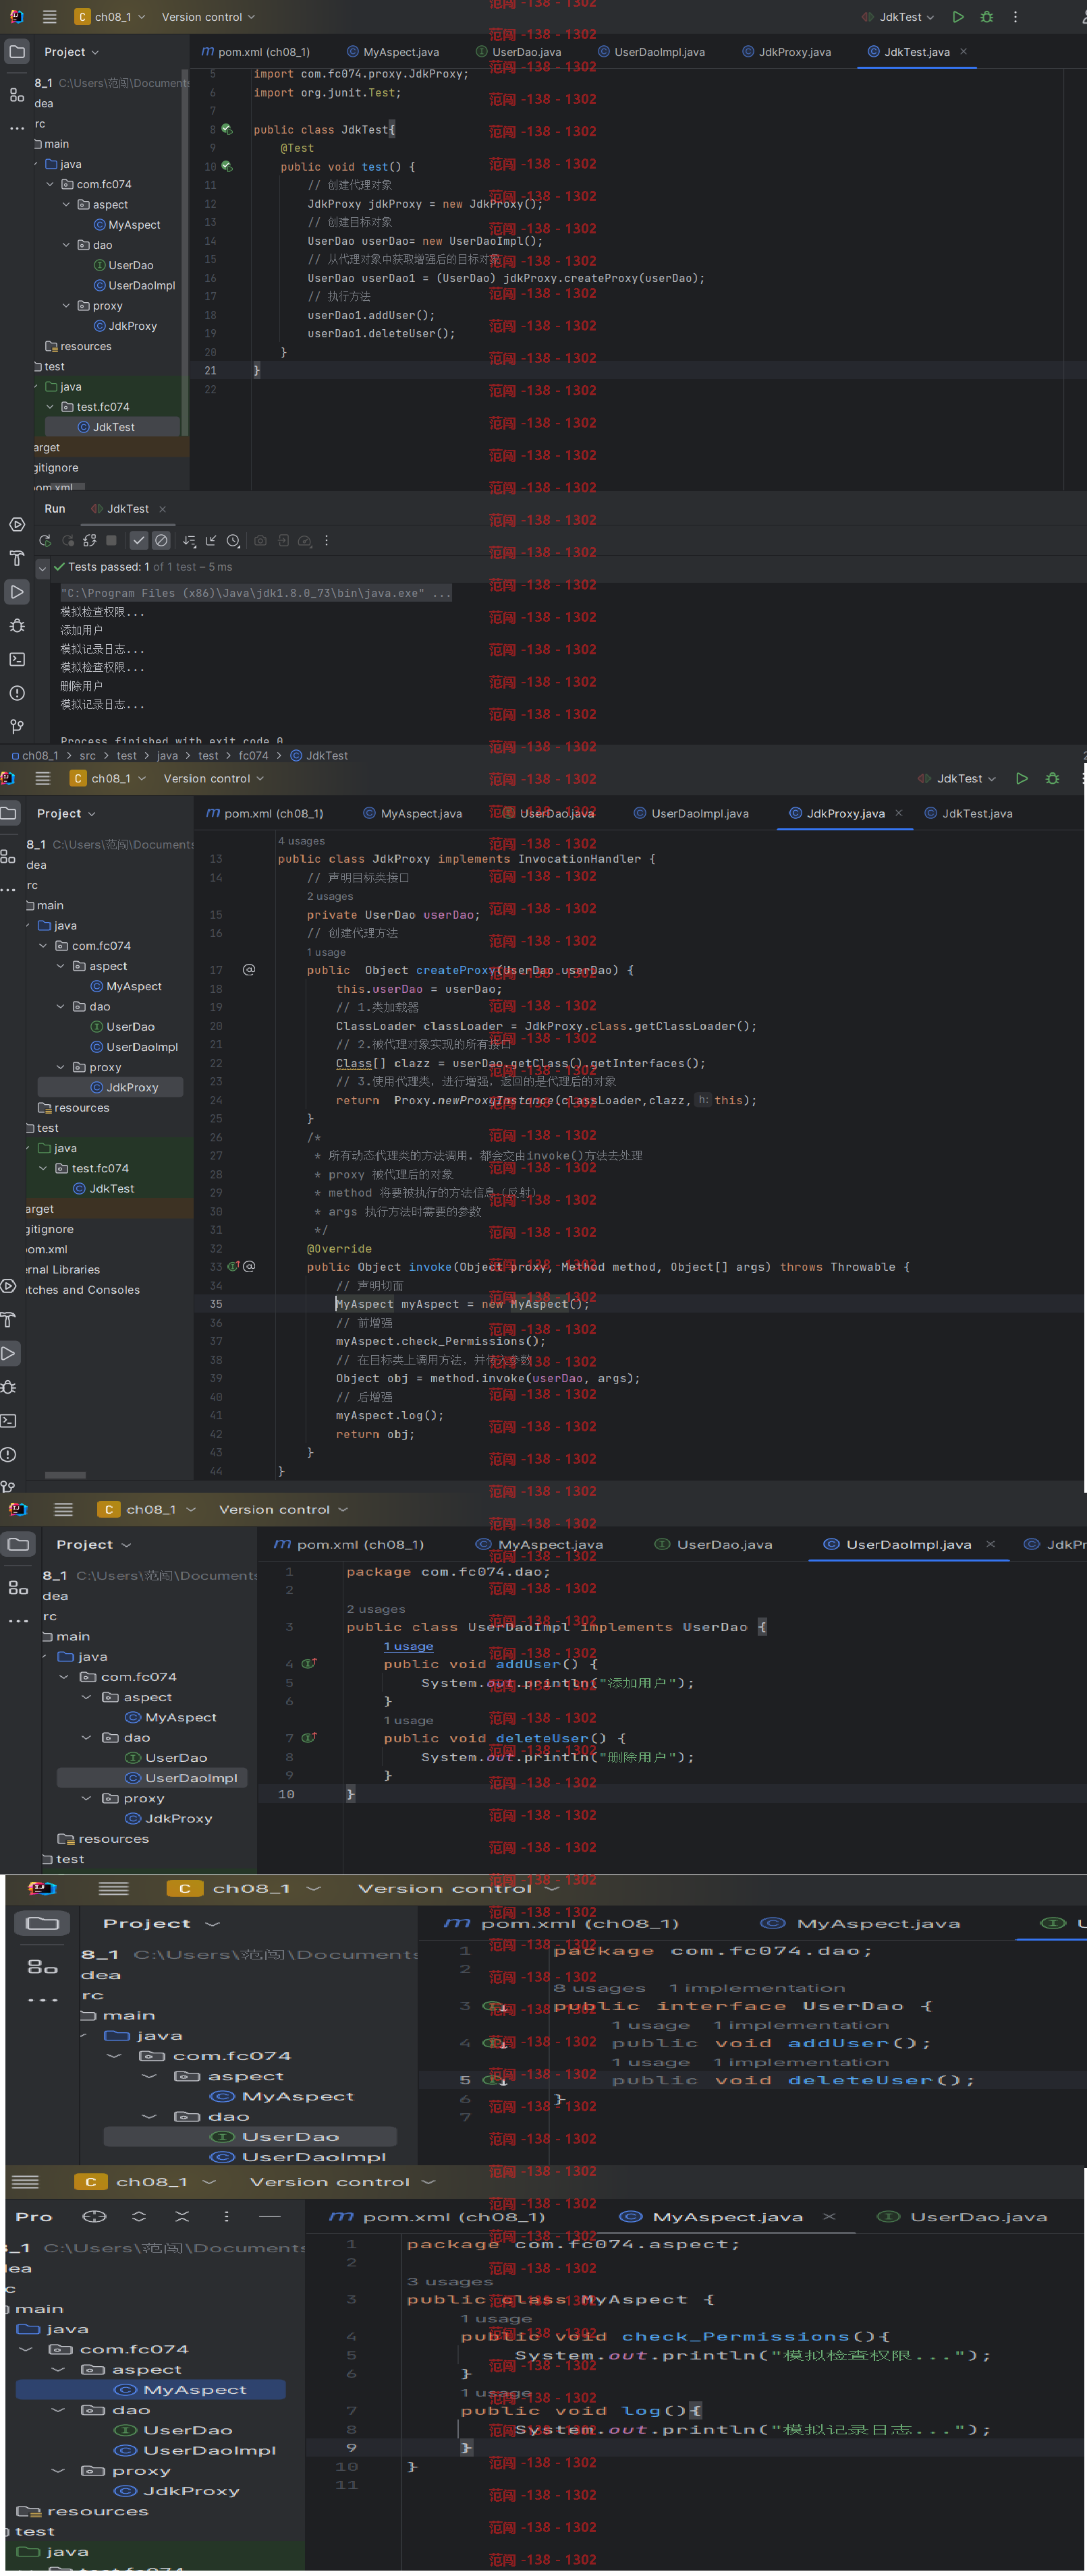Open Debug tool window beside Run panel
Image resolution: width=1087 pixels, height=2576 pixels.
click(x=17, y=626)
